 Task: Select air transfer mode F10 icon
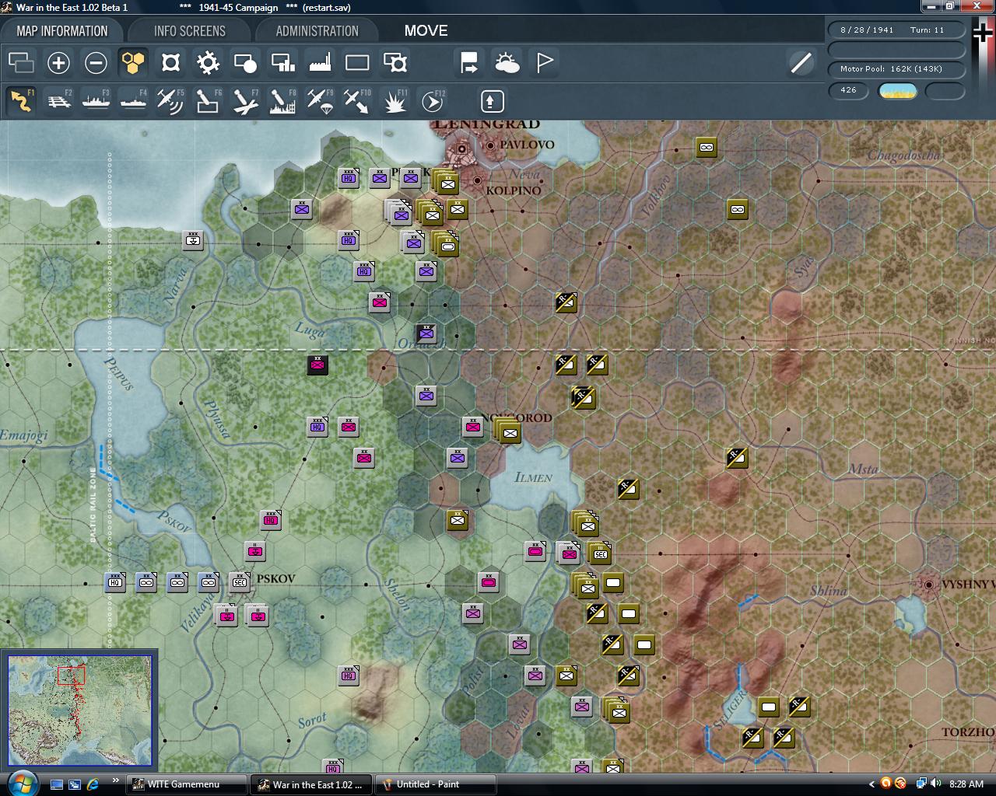click(357, 100)
